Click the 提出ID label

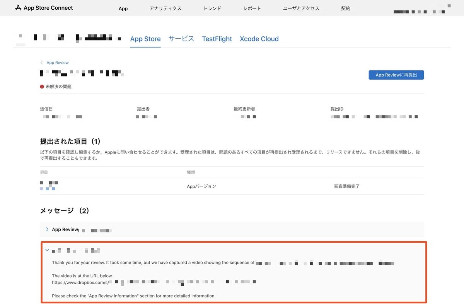[x=337, y=109]
